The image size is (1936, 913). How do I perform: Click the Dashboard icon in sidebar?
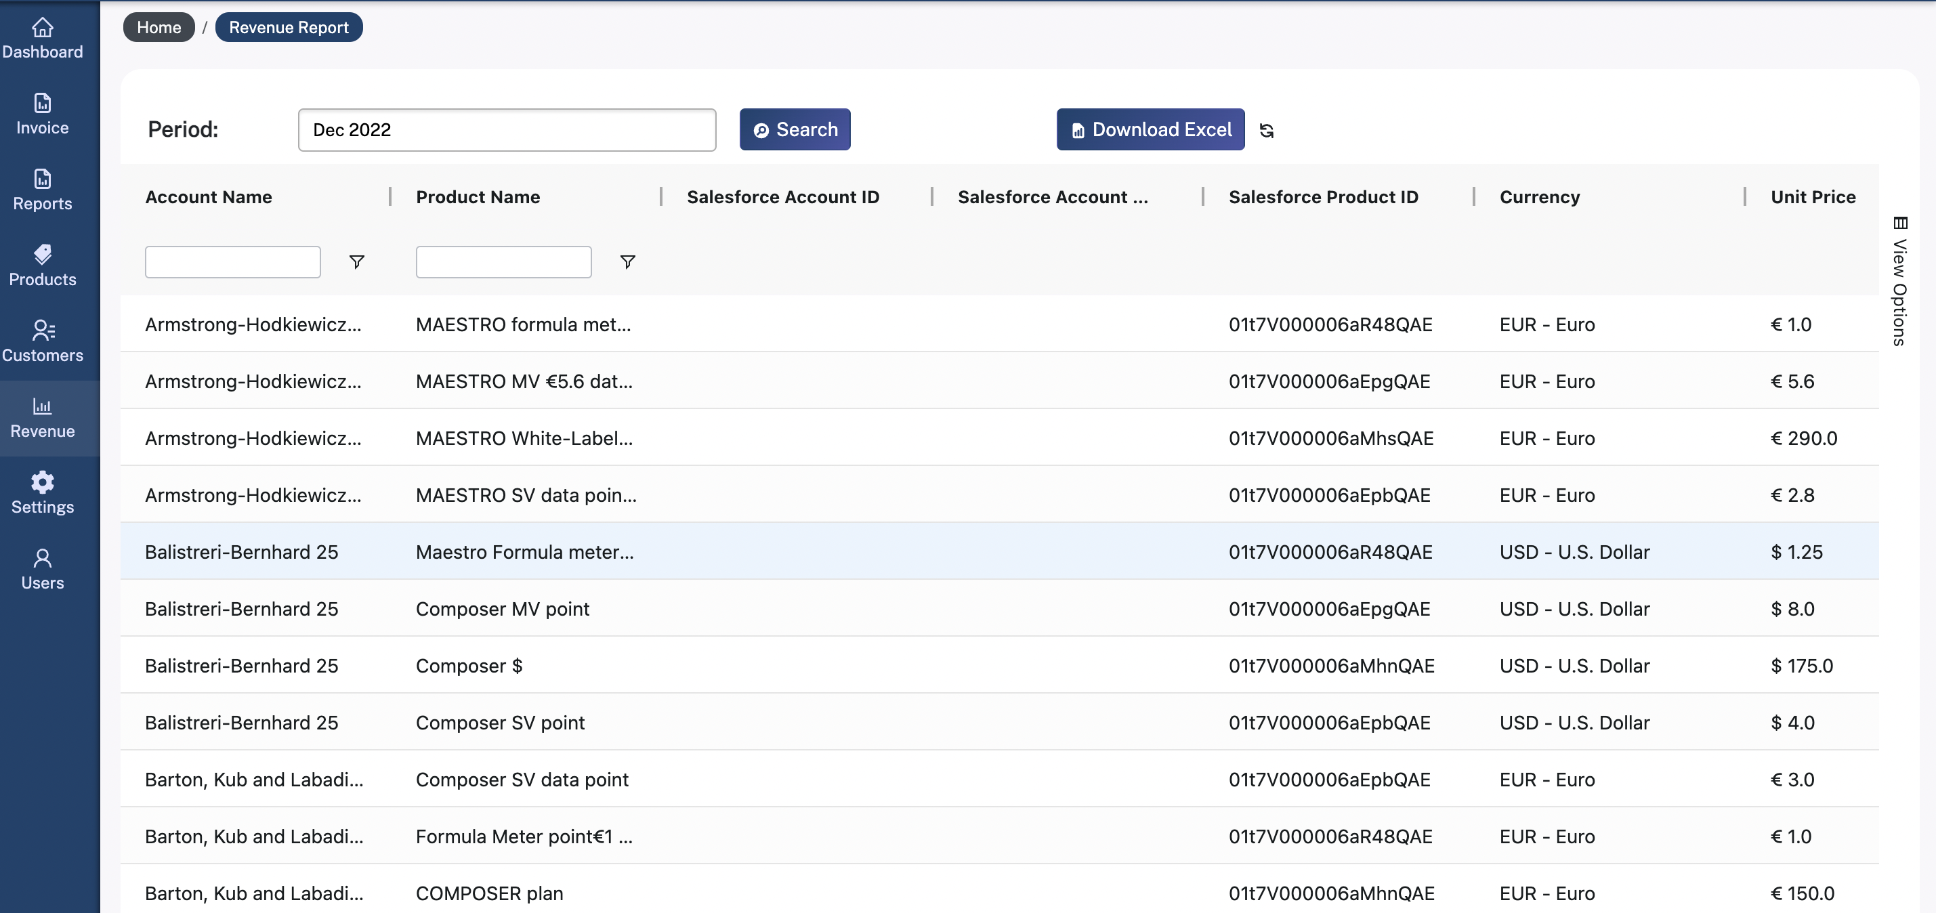[x=42, y=24]
